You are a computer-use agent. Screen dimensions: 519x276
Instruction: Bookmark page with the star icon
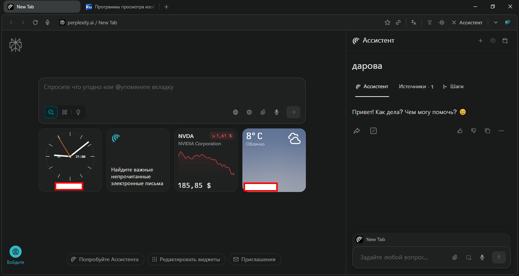pos(388,22)
